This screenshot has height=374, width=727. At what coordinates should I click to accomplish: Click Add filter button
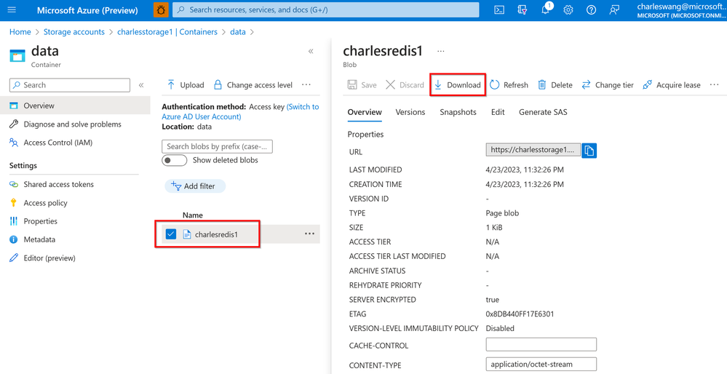pyautogui.click(x=195, y=186)
